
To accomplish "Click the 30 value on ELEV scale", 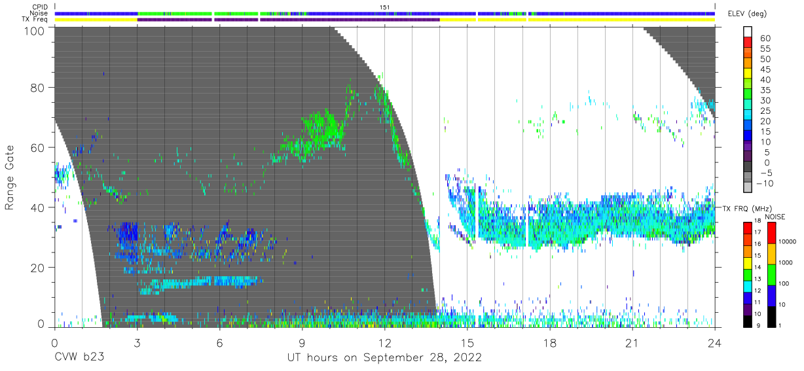I will point(765,101).
